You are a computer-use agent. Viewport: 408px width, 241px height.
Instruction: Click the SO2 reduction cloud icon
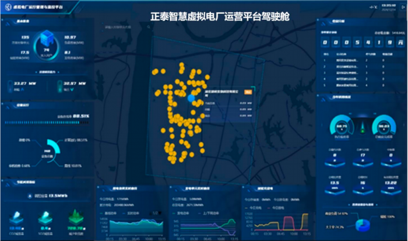click(45, 218)
